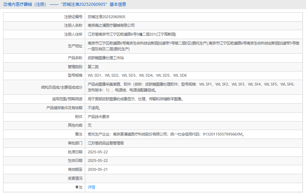
Task: Select the 批准日期 date value
Action: 98,152
